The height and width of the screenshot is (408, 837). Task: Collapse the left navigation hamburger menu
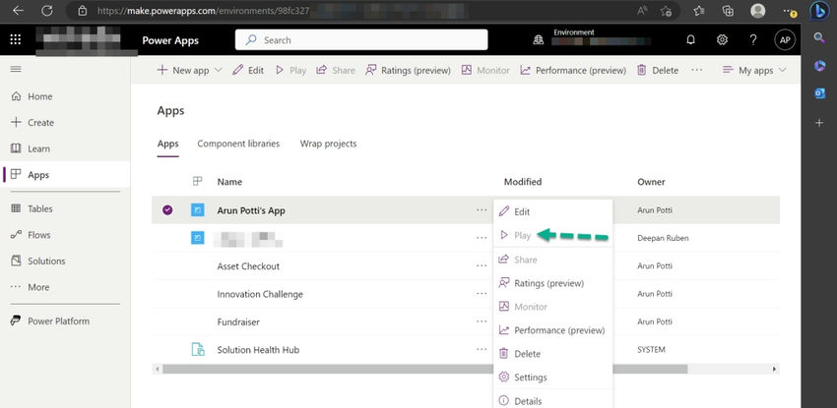point(15,70)
